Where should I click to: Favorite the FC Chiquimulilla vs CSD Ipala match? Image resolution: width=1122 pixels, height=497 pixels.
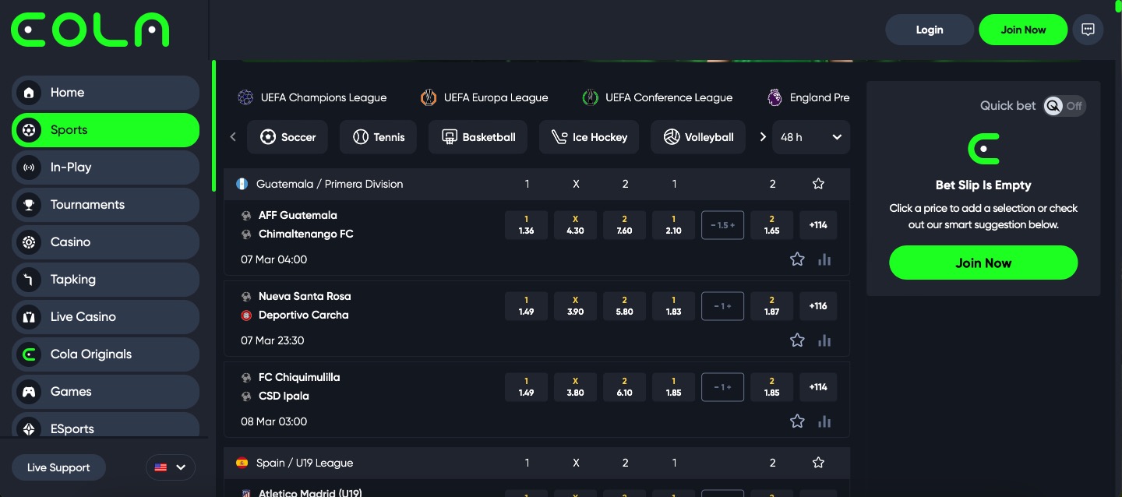[797, 421]
